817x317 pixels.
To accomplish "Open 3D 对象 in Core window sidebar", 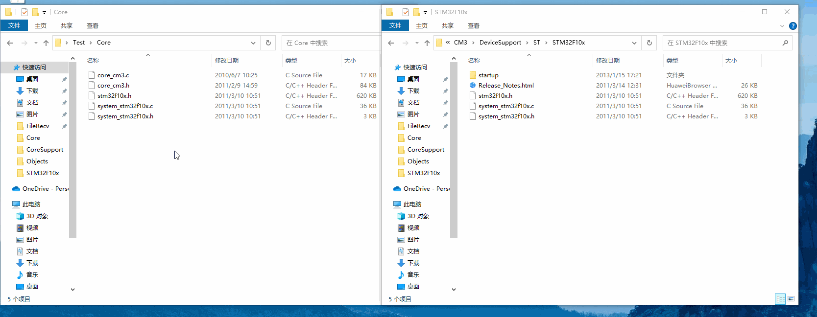I will pos(37,216).
